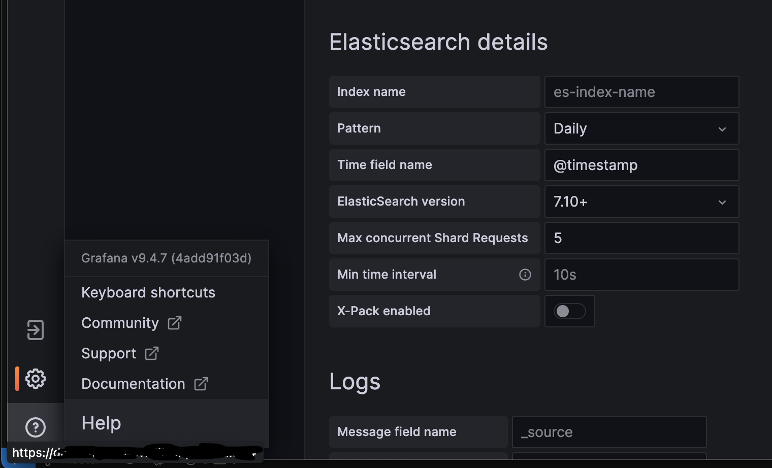The width and height of the screenshot is (772, 468).
Task: Click the Message field name input under Logs
Action: (x=609, y=432)
